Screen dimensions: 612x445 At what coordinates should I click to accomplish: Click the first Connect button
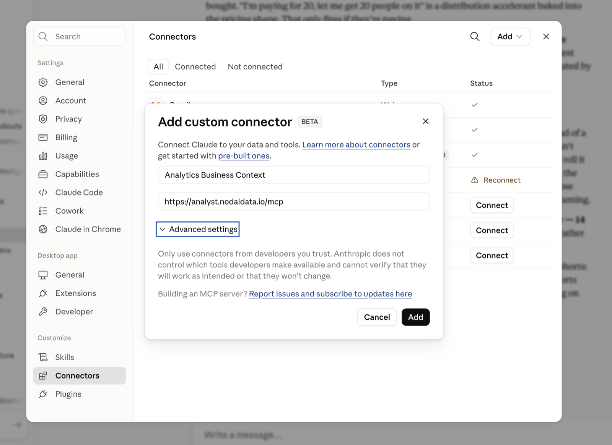point(492,205)
